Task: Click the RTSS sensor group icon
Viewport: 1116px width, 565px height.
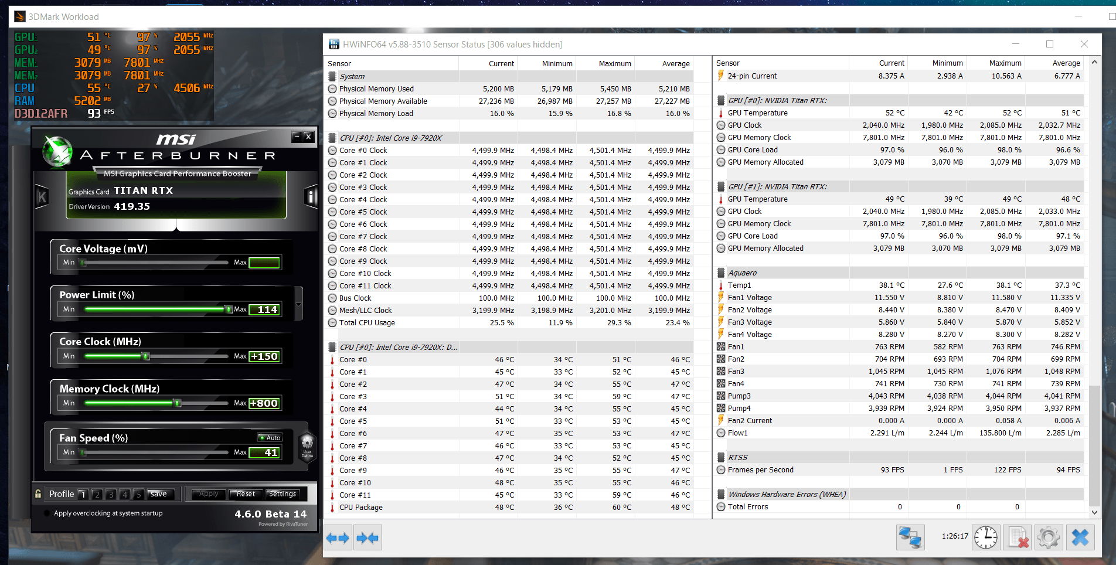Action: [x=721, y=457]
